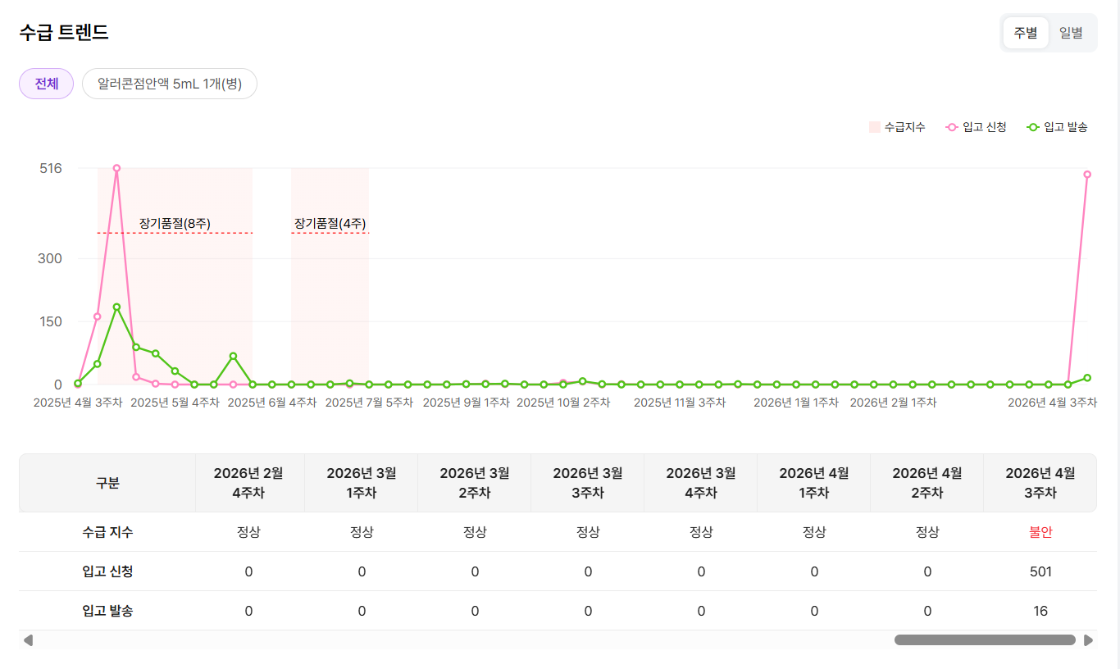The width and height of the screenshot is (1120, 669).
Task: Click the left scroll arrow of table
Action: (x=28, y=640)
